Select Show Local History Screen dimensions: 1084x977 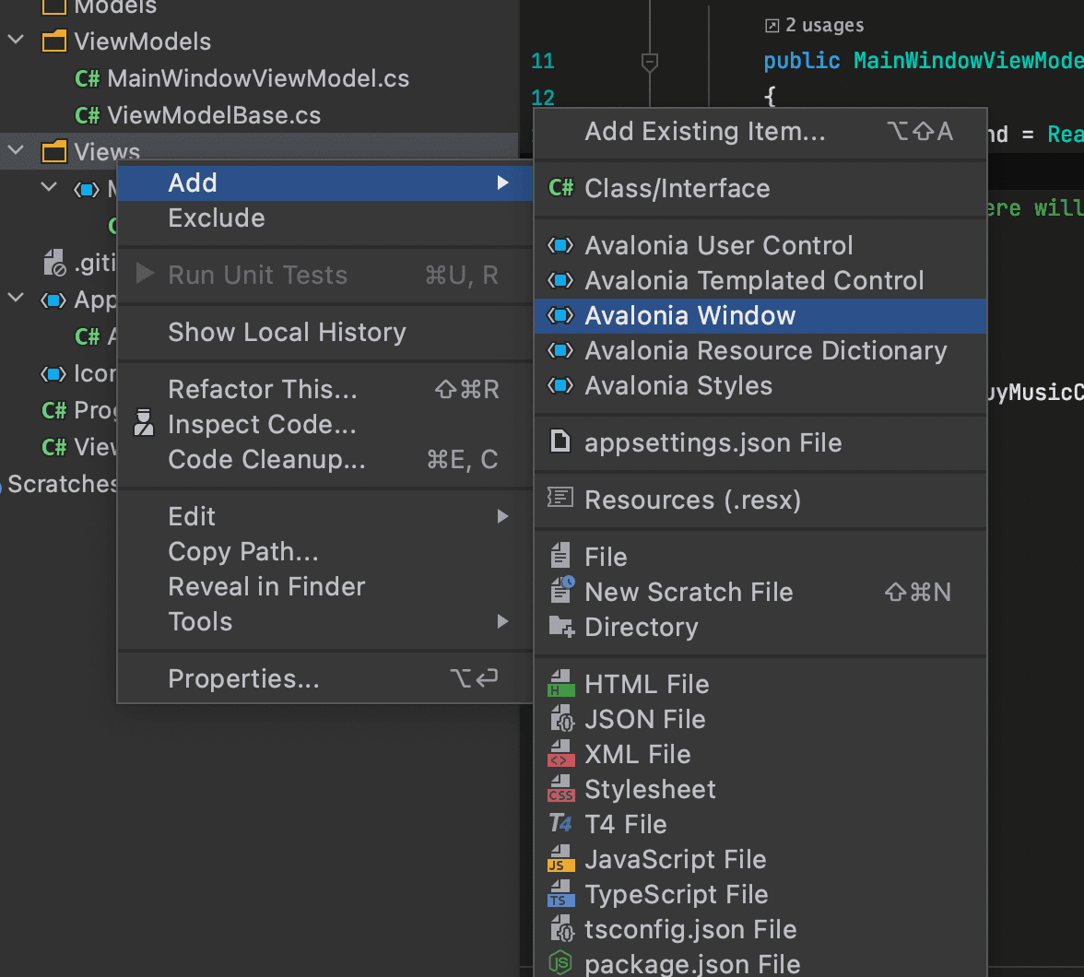coord(287,333)
